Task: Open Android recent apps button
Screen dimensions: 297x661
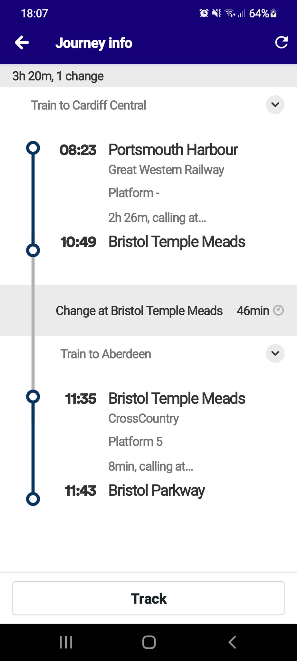Action: (66, 642)
